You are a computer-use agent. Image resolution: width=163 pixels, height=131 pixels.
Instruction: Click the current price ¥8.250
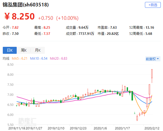19,16
